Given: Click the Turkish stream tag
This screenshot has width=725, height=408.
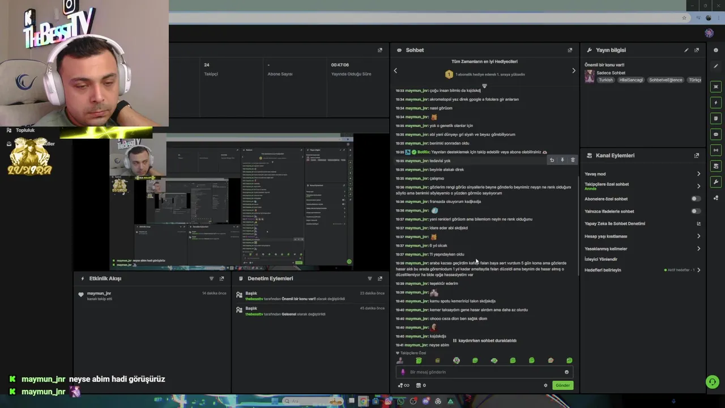Looking at the screenshot, I should 605,80.
